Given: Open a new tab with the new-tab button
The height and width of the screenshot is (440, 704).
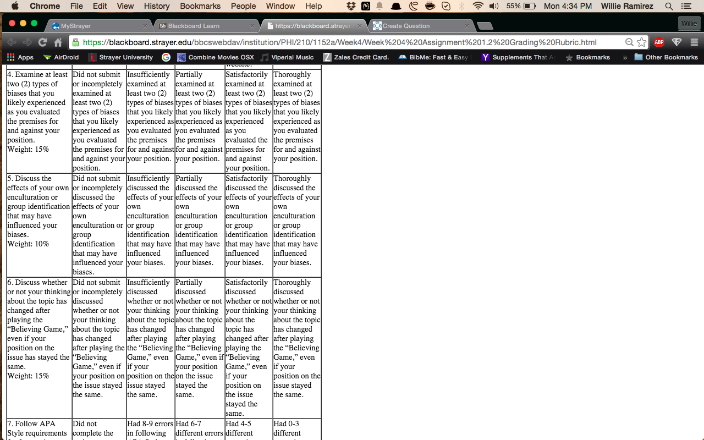Looking at the screenshot, I should coord(485,26).
